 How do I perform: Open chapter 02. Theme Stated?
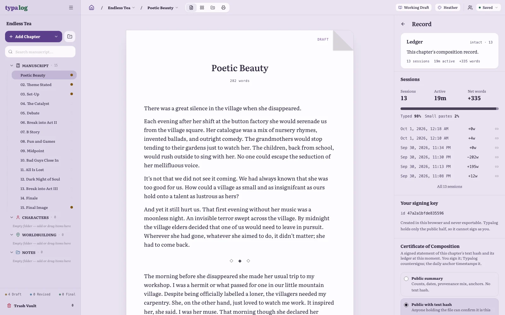[x=44, y=85]
